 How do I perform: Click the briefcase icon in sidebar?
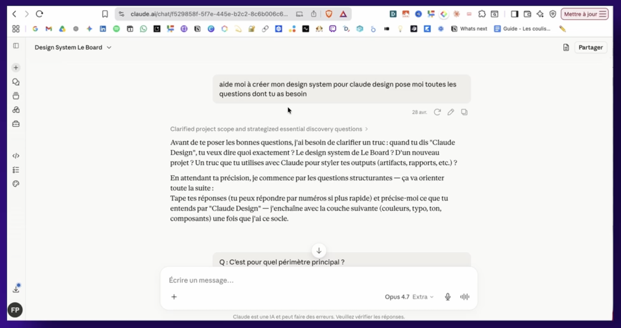tap(16, 124)
